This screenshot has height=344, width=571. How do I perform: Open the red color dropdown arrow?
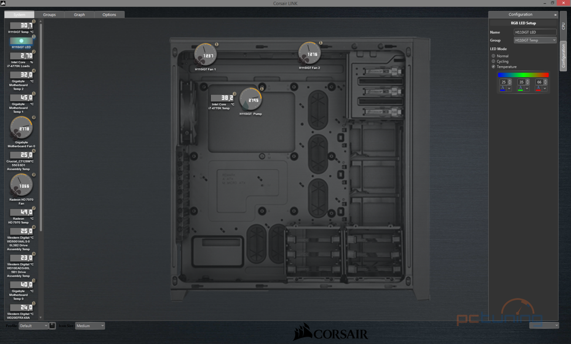(545, 88)
